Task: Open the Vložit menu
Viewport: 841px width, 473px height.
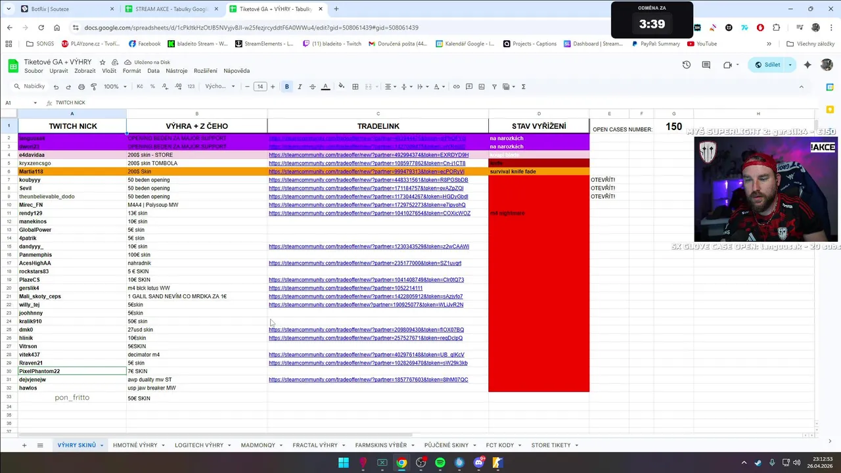Action: tap(109, 71)
